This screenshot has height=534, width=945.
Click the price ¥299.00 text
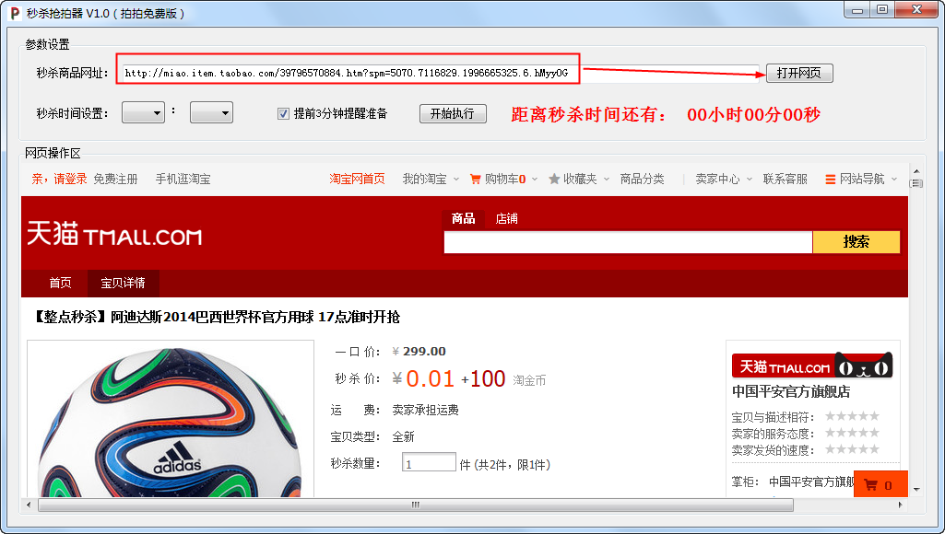coord(419,351)
